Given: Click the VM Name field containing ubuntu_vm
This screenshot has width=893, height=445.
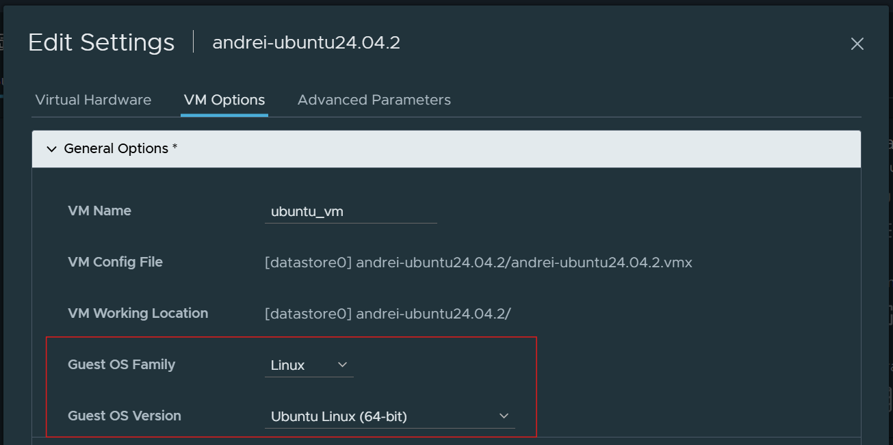Looking at the screenshot, I should 350,212.
